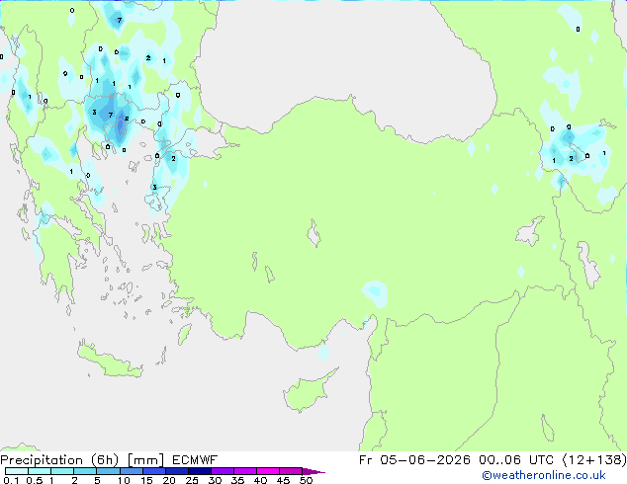The height and width of the screenshot is (484, 627).
Task: Choose the 40–45 mm bright magenta swatch
Action: (x=268, y=471)
